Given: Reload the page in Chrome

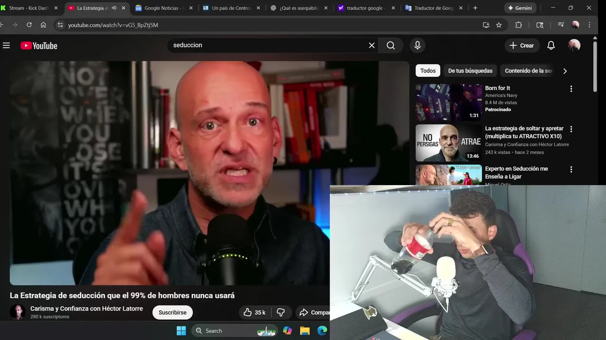Looking at the screenshot, I should pyautogui.click(x=29, y=25).
